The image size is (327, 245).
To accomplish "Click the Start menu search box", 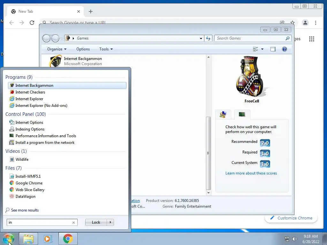I will [x=40, y=222].
